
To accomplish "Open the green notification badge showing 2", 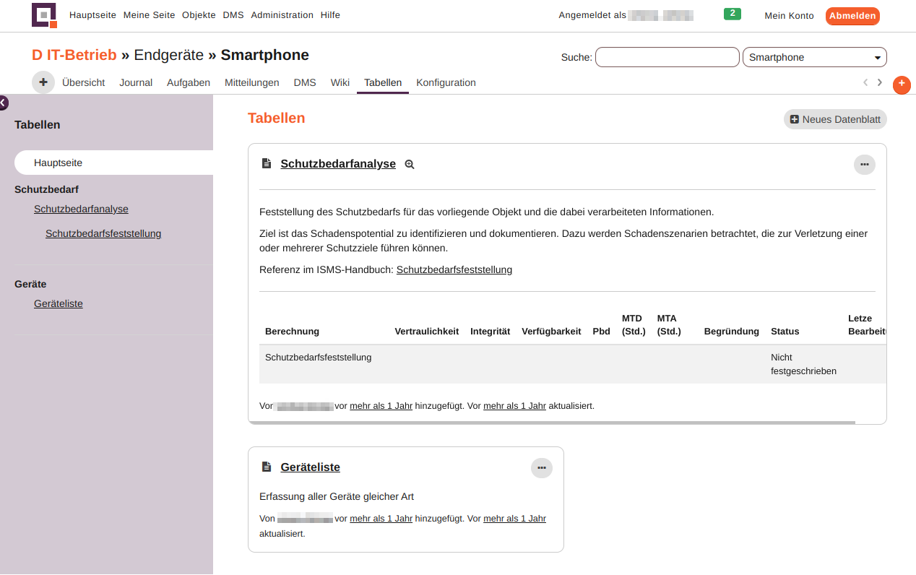I will 732,13.
